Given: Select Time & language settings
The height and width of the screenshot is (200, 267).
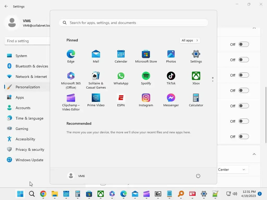Looking at the screenshot, I should [27, 118].
